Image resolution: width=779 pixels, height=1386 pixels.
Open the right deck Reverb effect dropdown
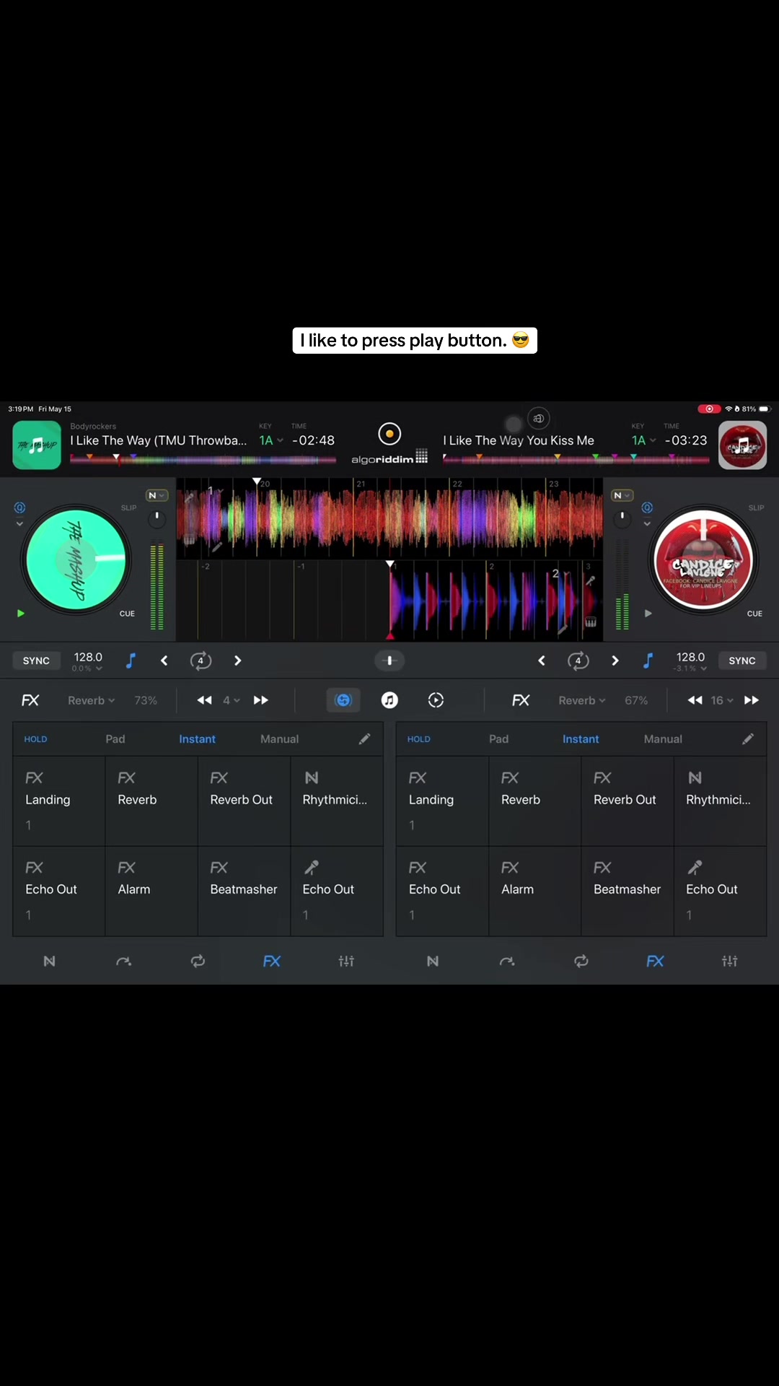coord(581,700)
